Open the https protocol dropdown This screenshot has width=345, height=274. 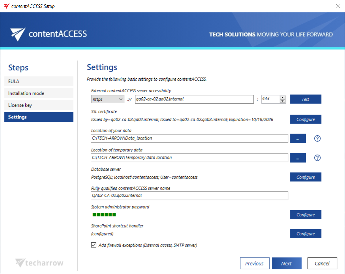[x=108, y=99]
